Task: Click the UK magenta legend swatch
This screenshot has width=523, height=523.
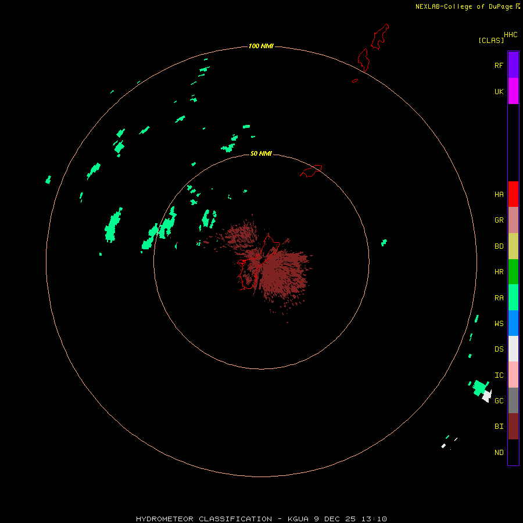Action: [513, 91]
